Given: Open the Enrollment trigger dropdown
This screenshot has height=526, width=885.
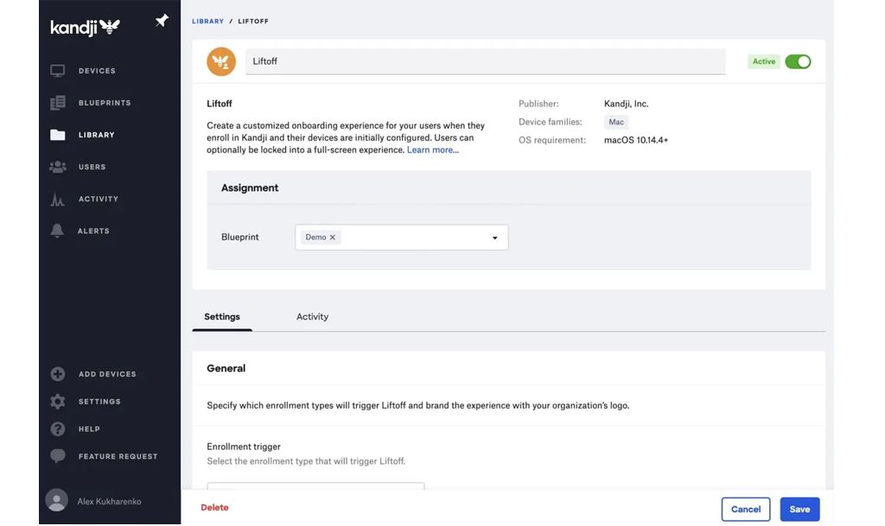Looking at the screenshot, I should 315,486.
